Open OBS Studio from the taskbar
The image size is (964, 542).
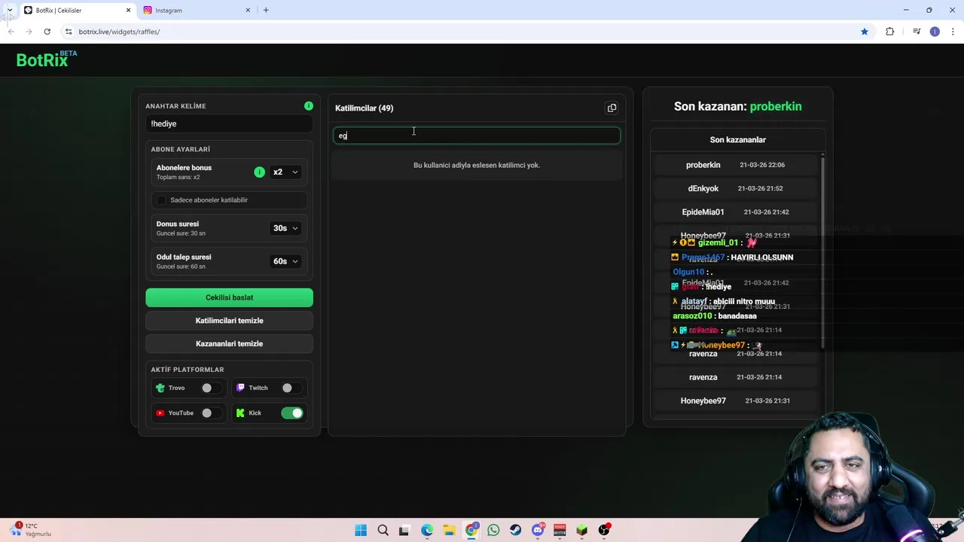(604, 531)
